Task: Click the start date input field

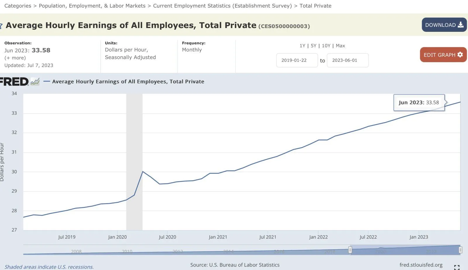Action: 297,60
